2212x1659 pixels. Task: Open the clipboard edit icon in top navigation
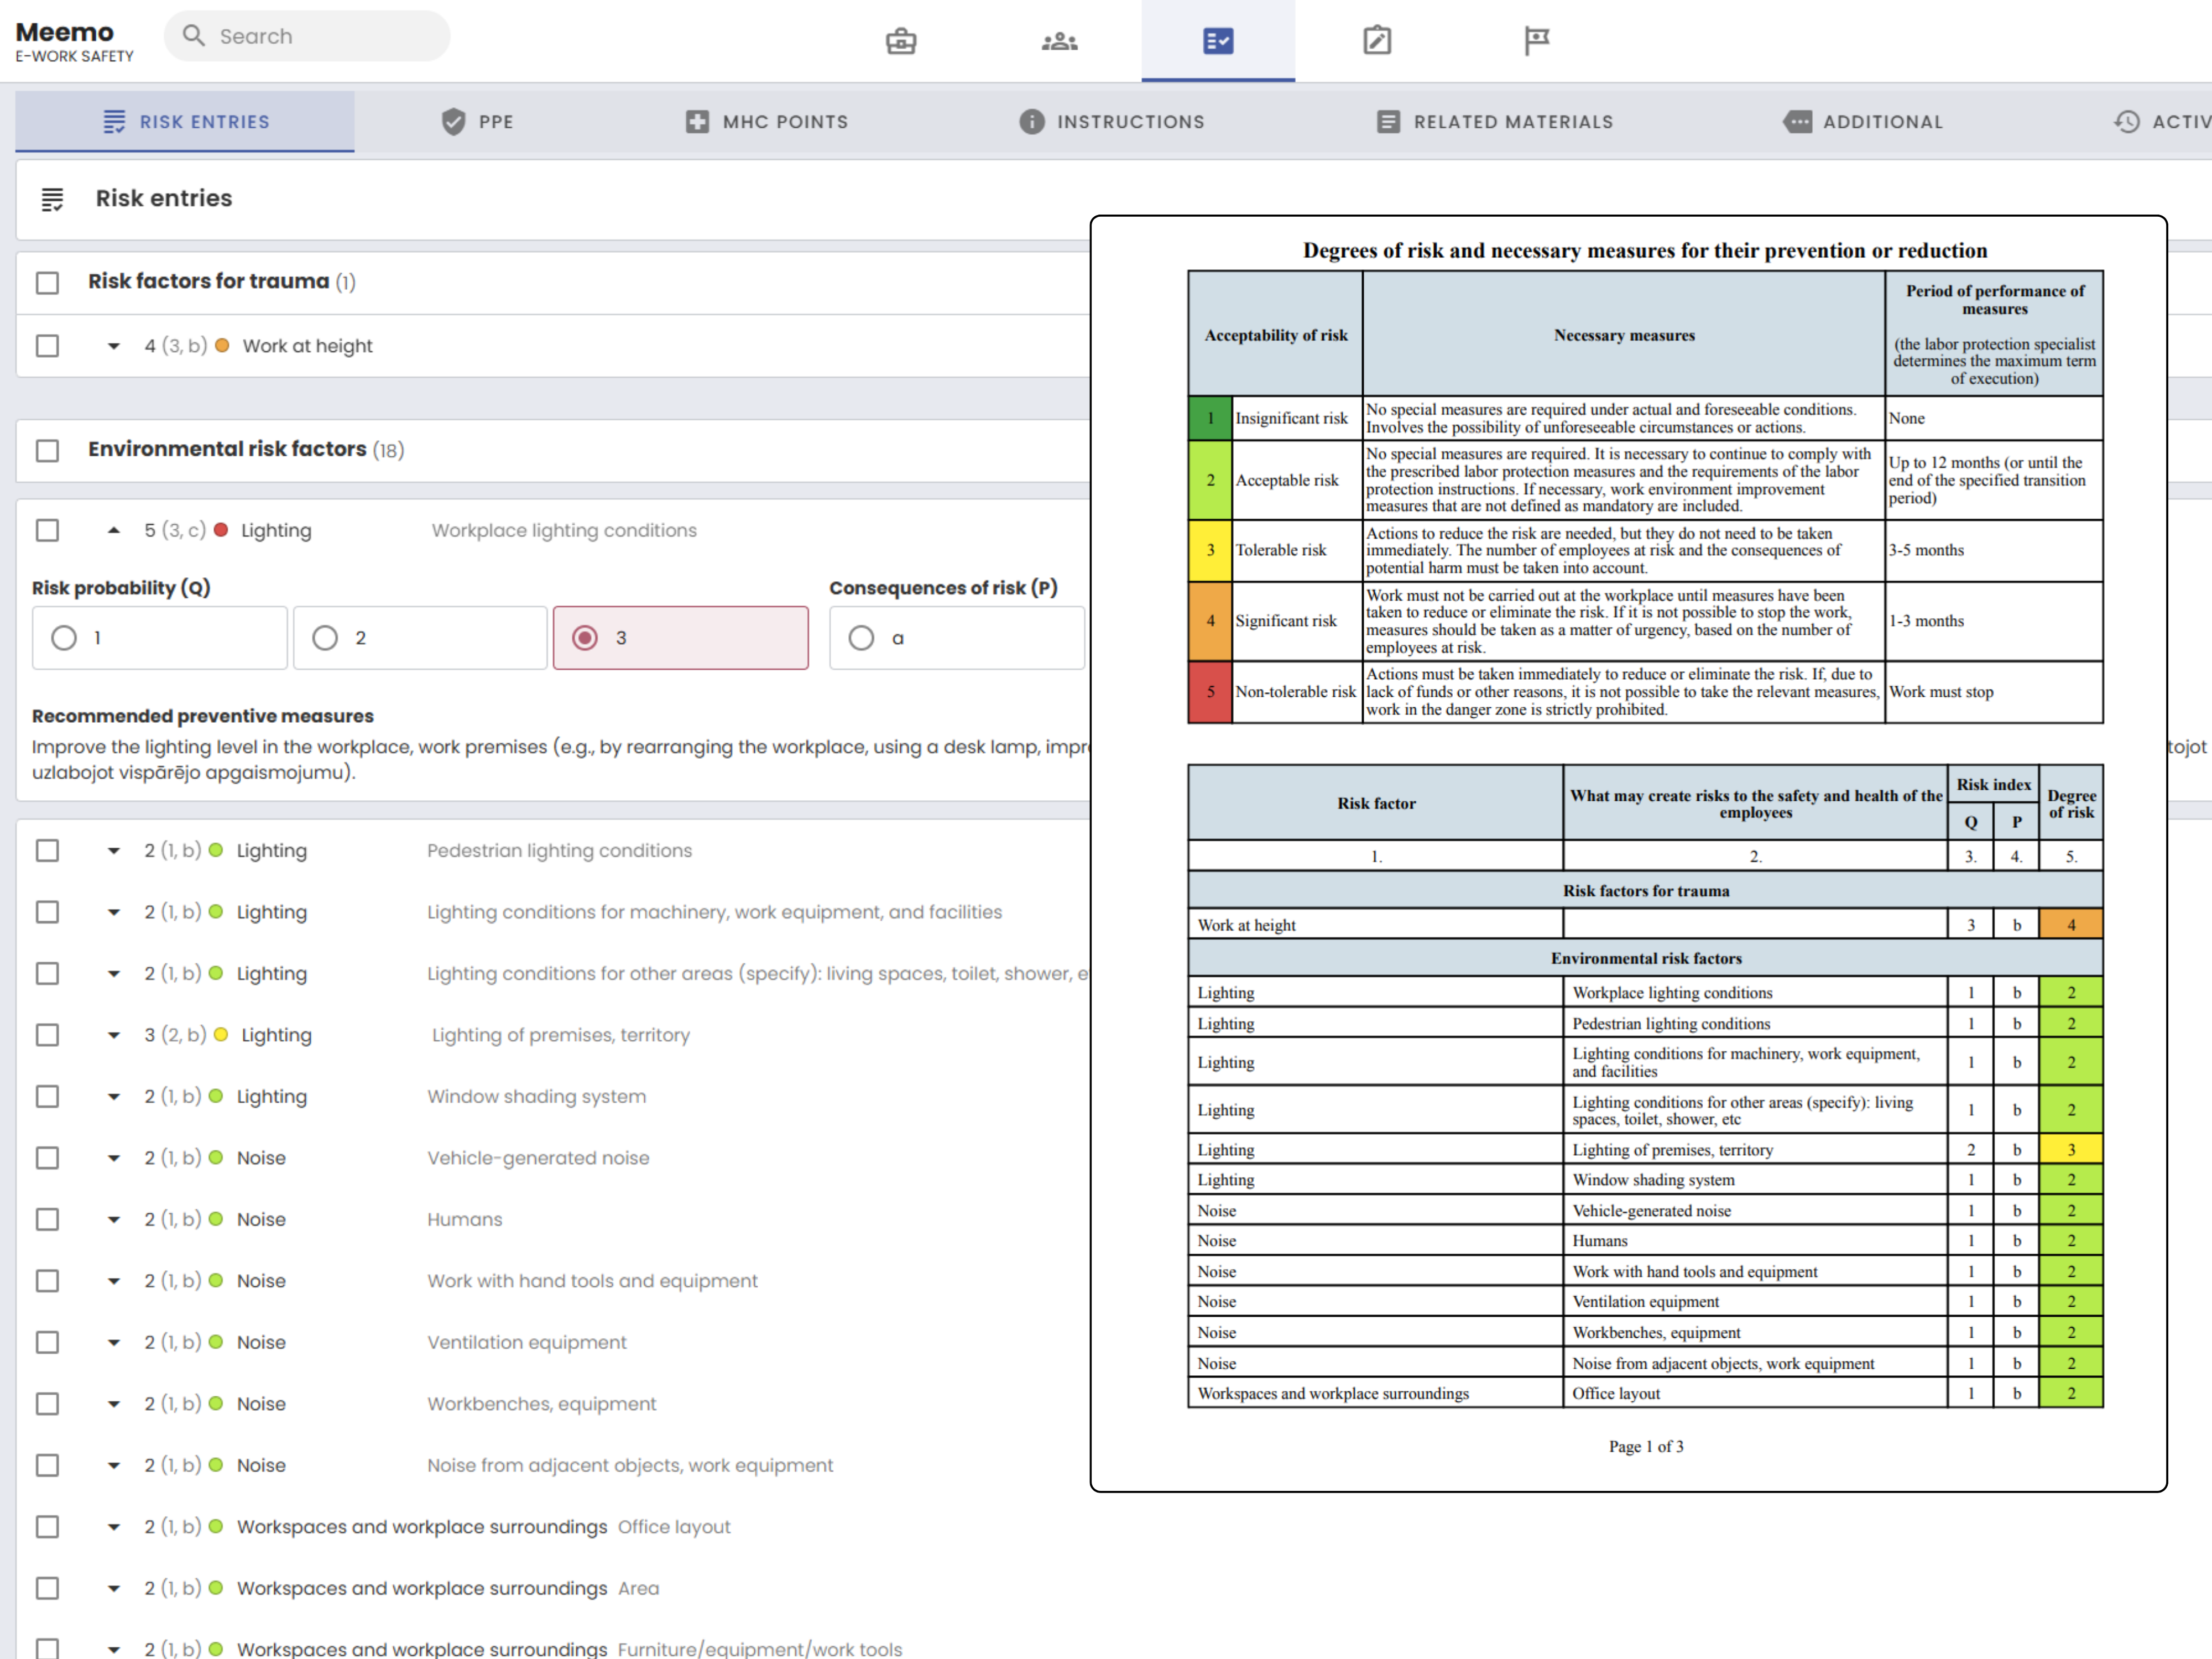(x=1376, y=41)
